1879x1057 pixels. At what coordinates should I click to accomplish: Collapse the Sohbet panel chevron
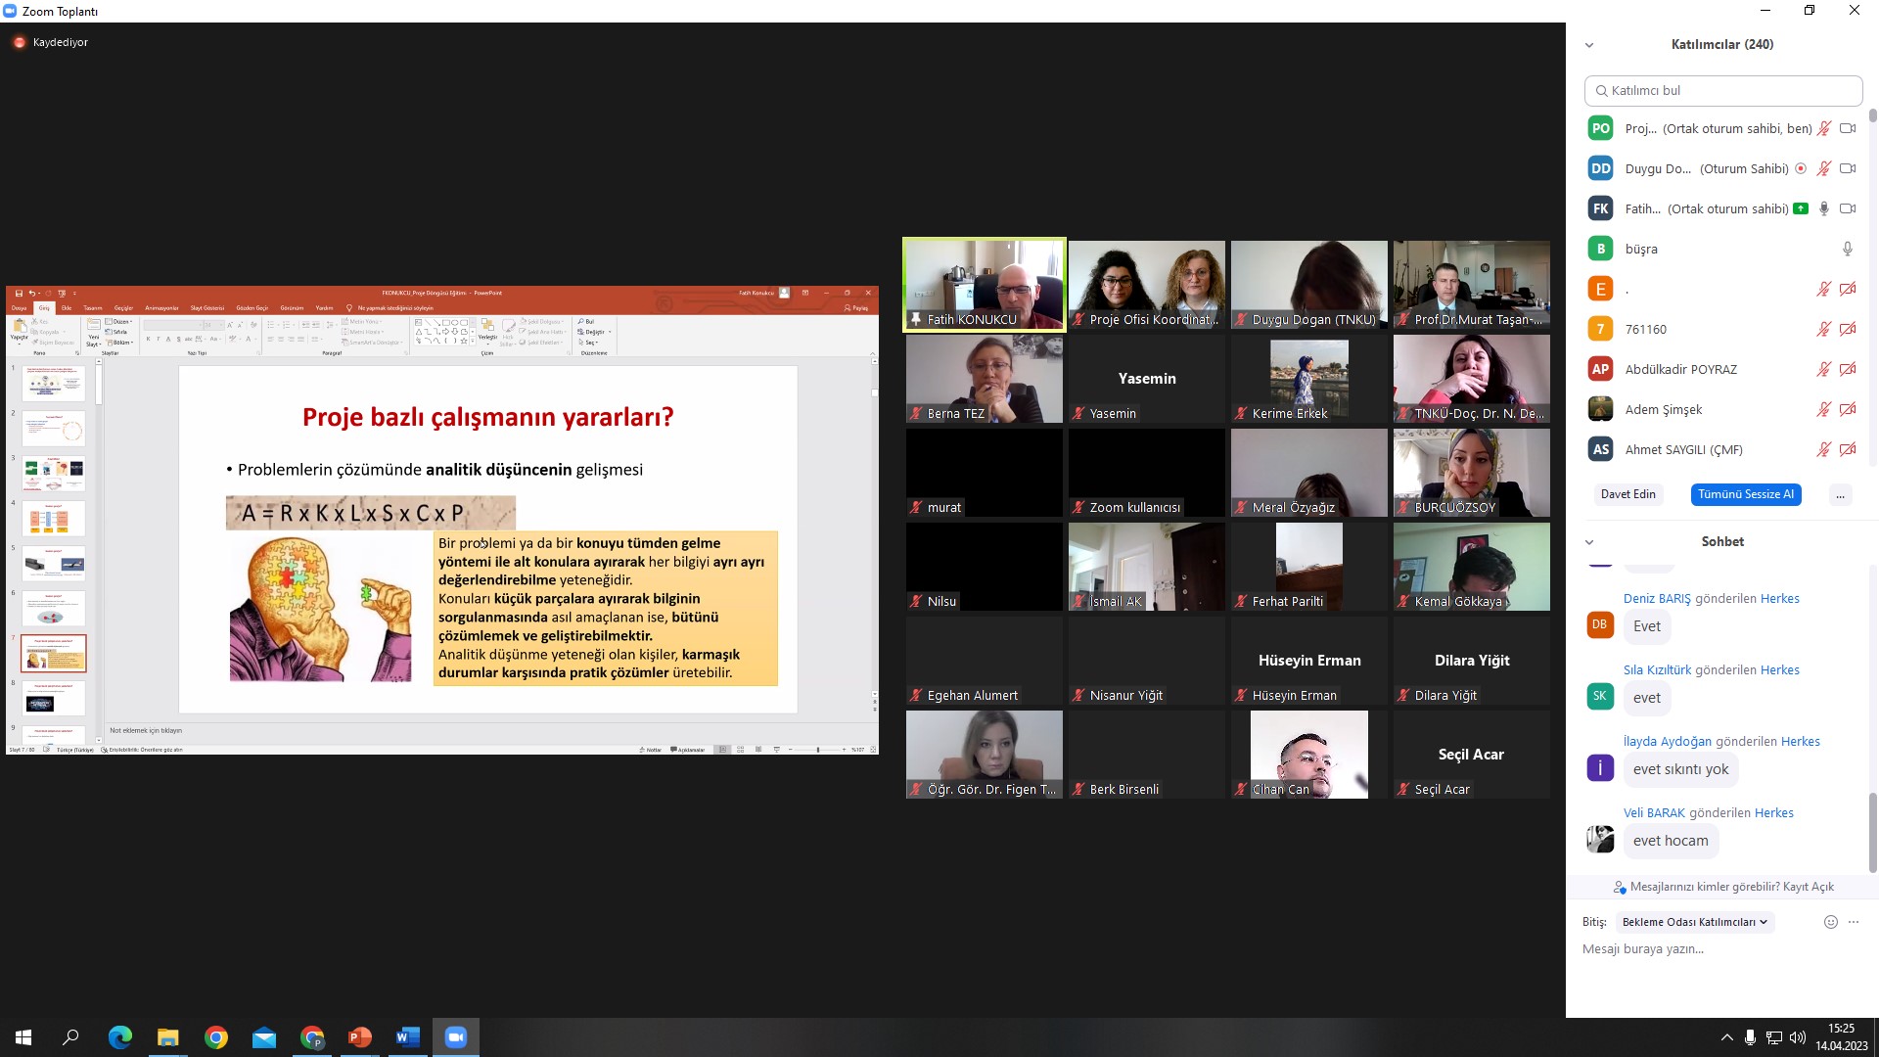click(x=1589, y=542)
